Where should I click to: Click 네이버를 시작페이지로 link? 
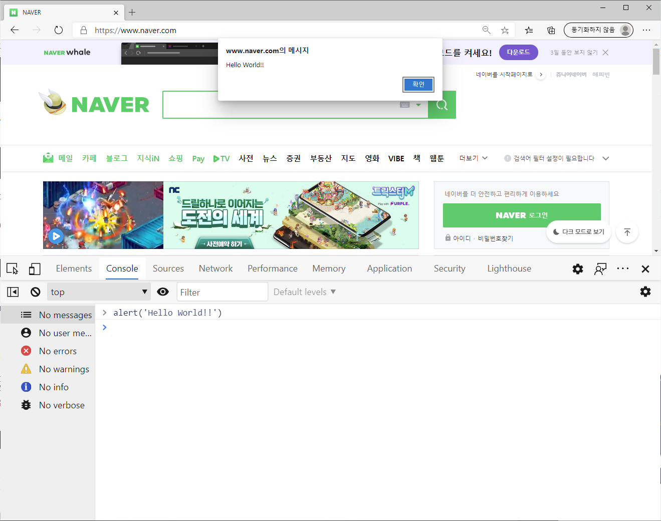coord(504,74)
